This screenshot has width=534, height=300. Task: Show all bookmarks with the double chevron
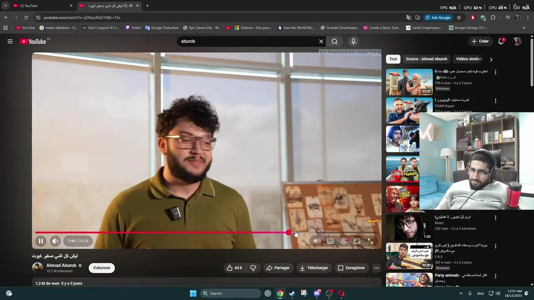(524, 28)
